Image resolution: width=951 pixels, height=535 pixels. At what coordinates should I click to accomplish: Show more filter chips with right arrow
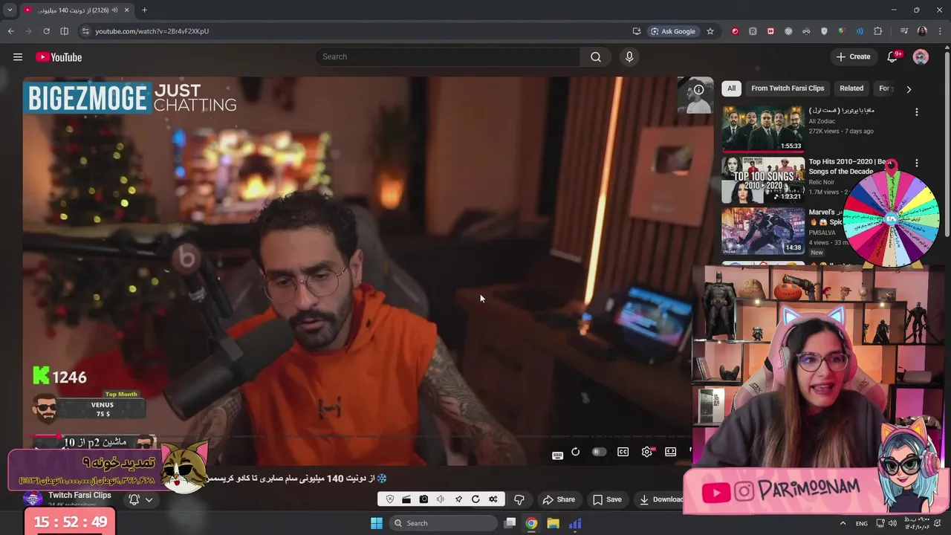(x=909, y=88)
